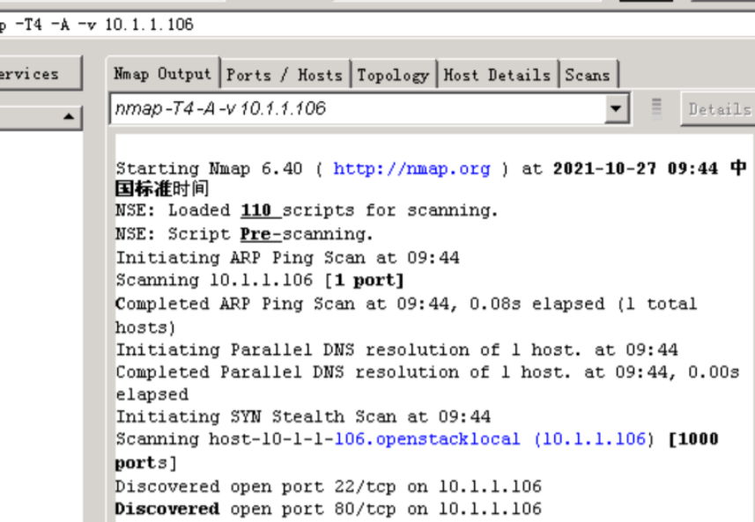755x522 pixels.
Task: Open the Scans tab
Action: (588, 75)
